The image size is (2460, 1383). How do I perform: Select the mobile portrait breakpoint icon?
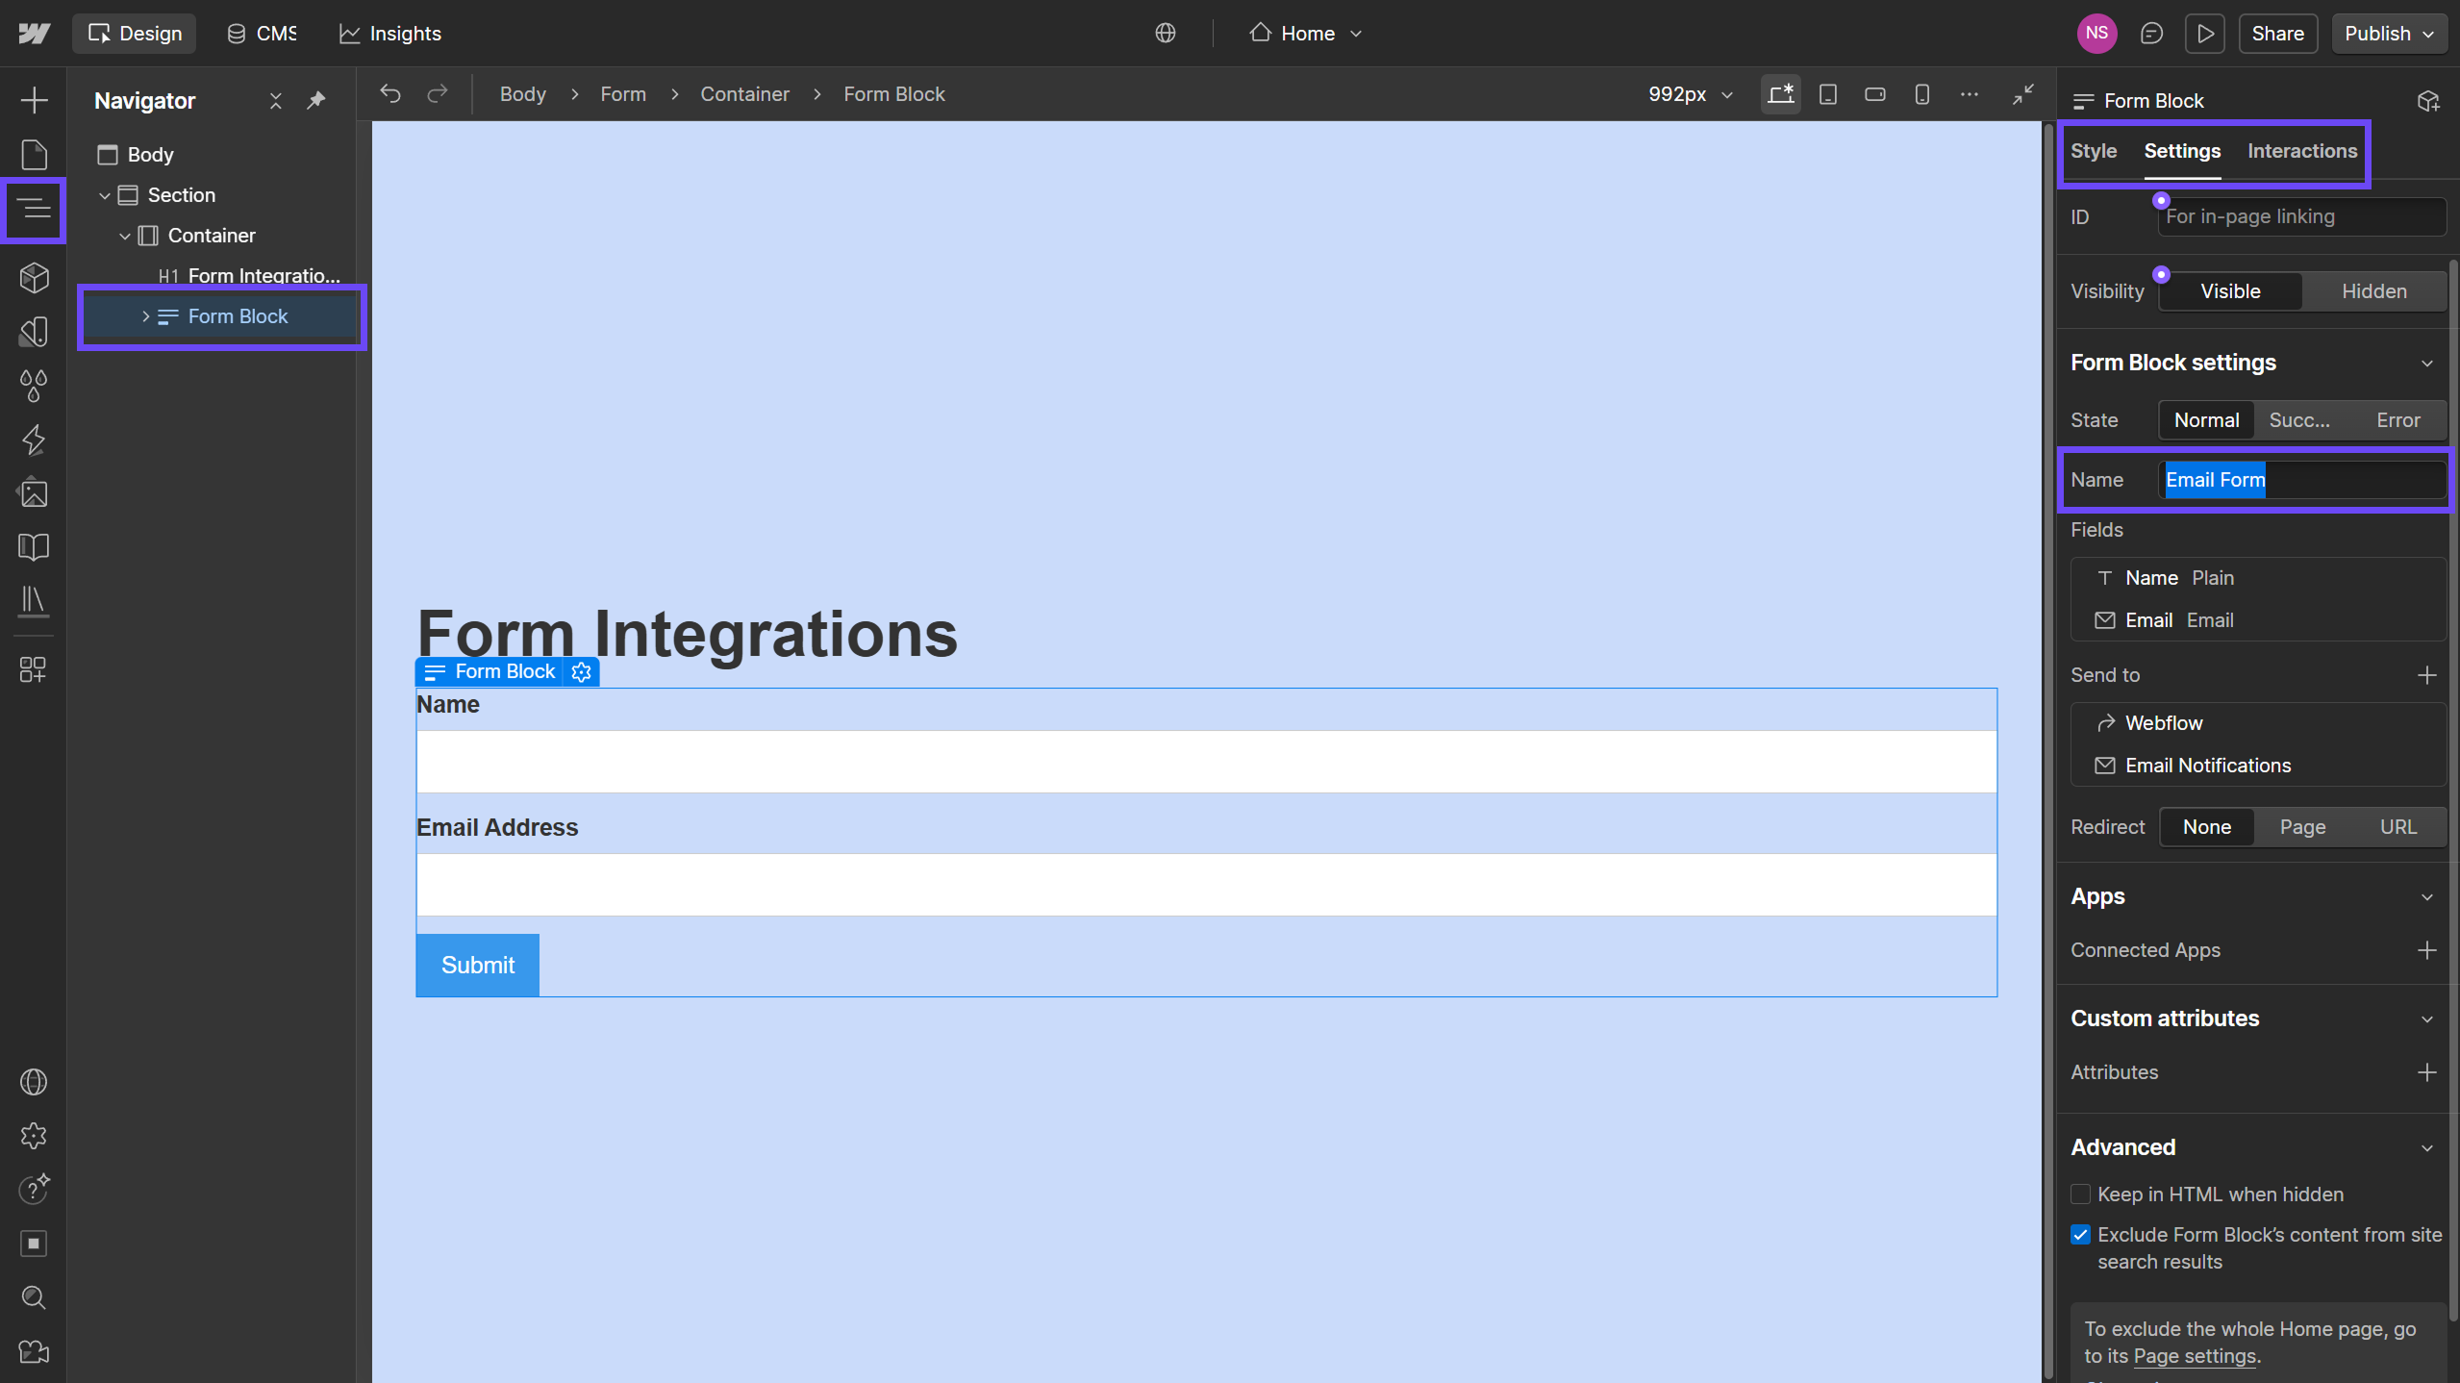pos(1921,94)
